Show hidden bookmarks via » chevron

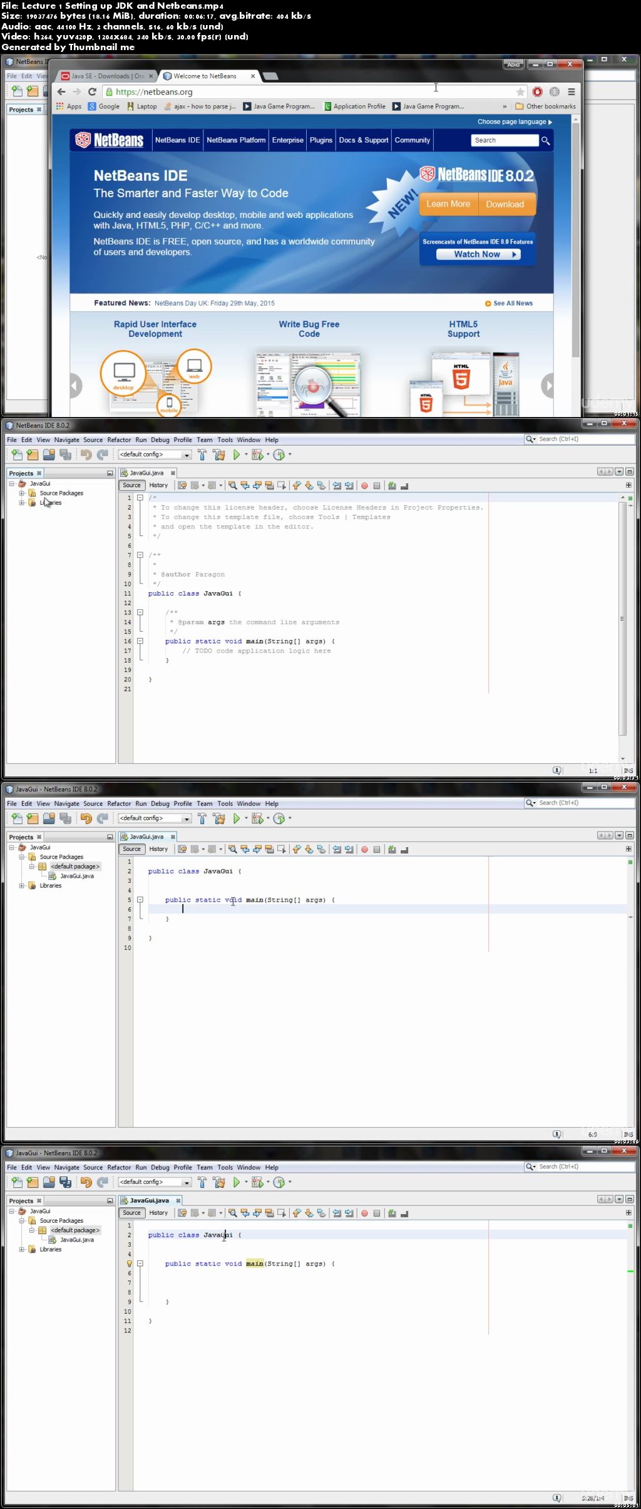505,106
